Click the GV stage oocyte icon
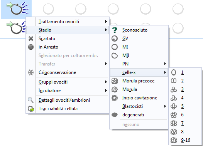 115,39
